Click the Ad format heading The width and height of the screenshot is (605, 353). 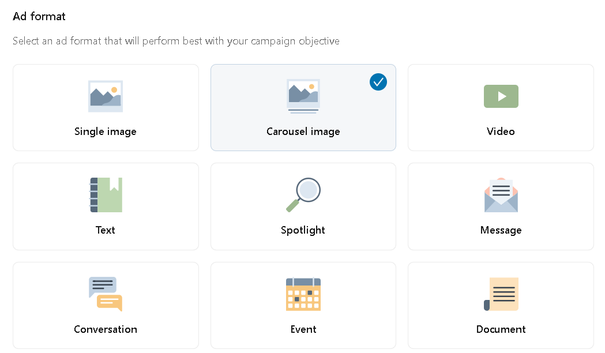(x=39, y=16)
